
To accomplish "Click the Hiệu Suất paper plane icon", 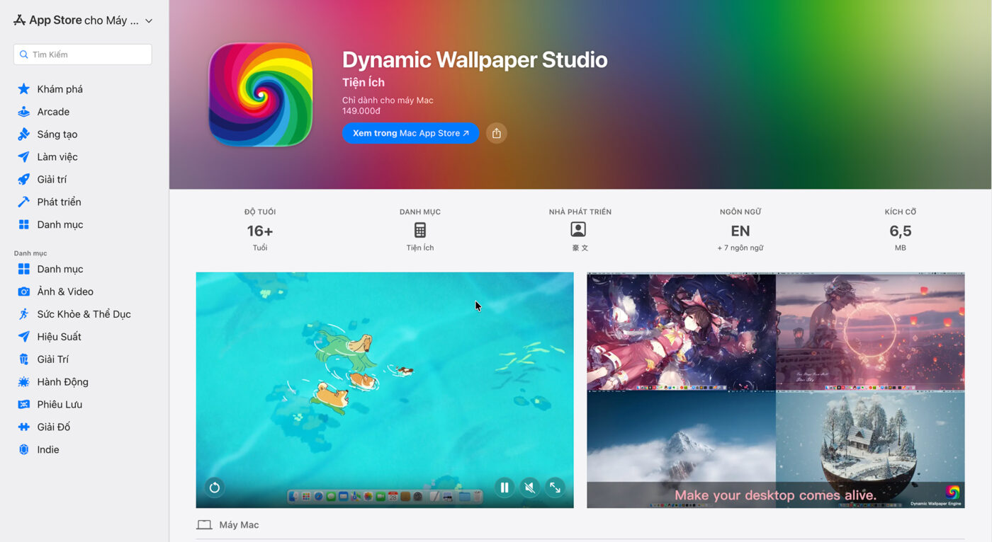I will click(23, 337).
